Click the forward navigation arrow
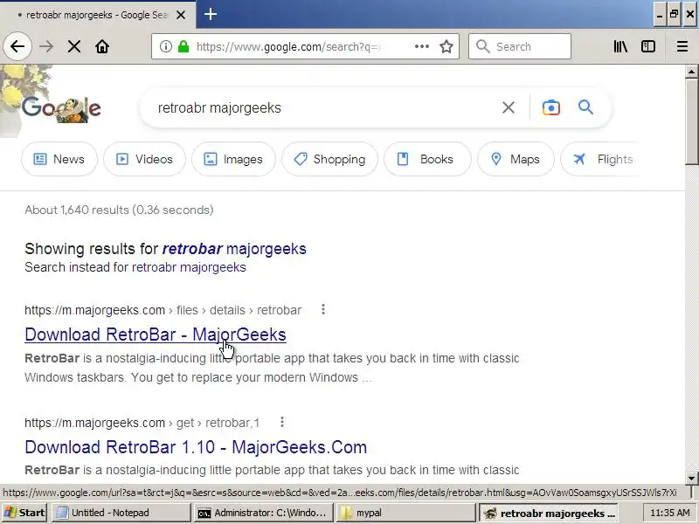This screenshot has height=524, width=699. coord(46,46)
